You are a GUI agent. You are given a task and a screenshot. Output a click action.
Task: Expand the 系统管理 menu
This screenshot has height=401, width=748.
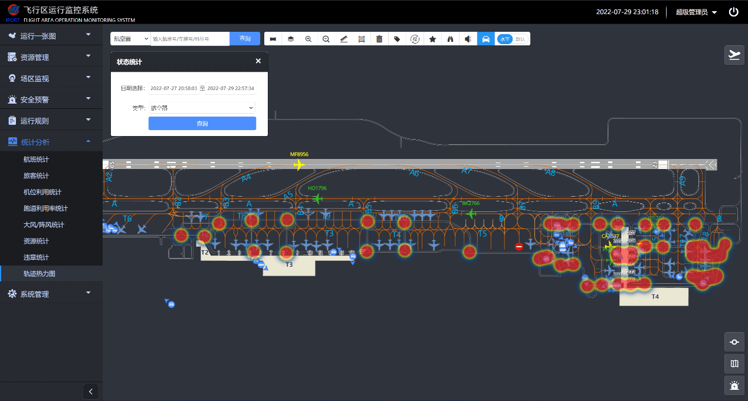tap(51, 294)
